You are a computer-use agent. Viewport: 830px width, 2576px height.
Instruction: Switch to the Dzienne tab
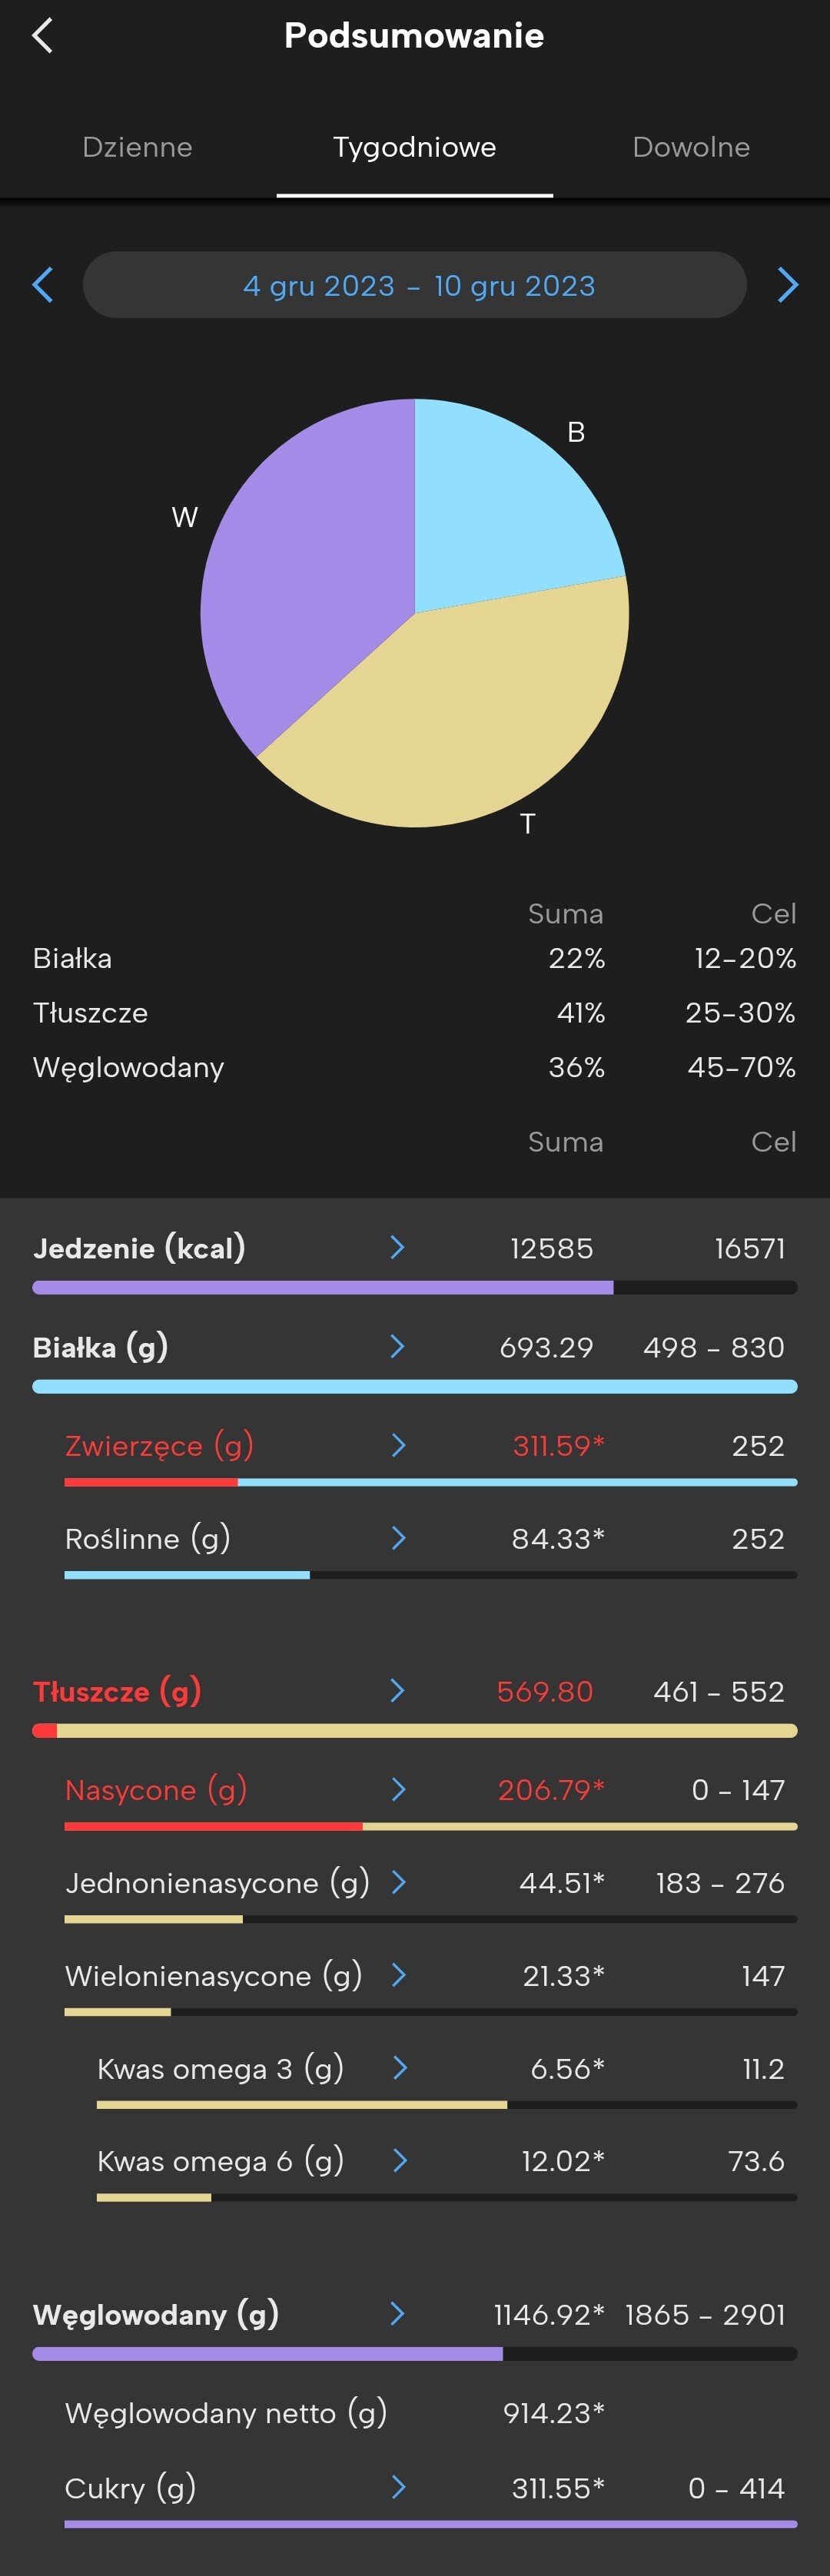(137, 147)
